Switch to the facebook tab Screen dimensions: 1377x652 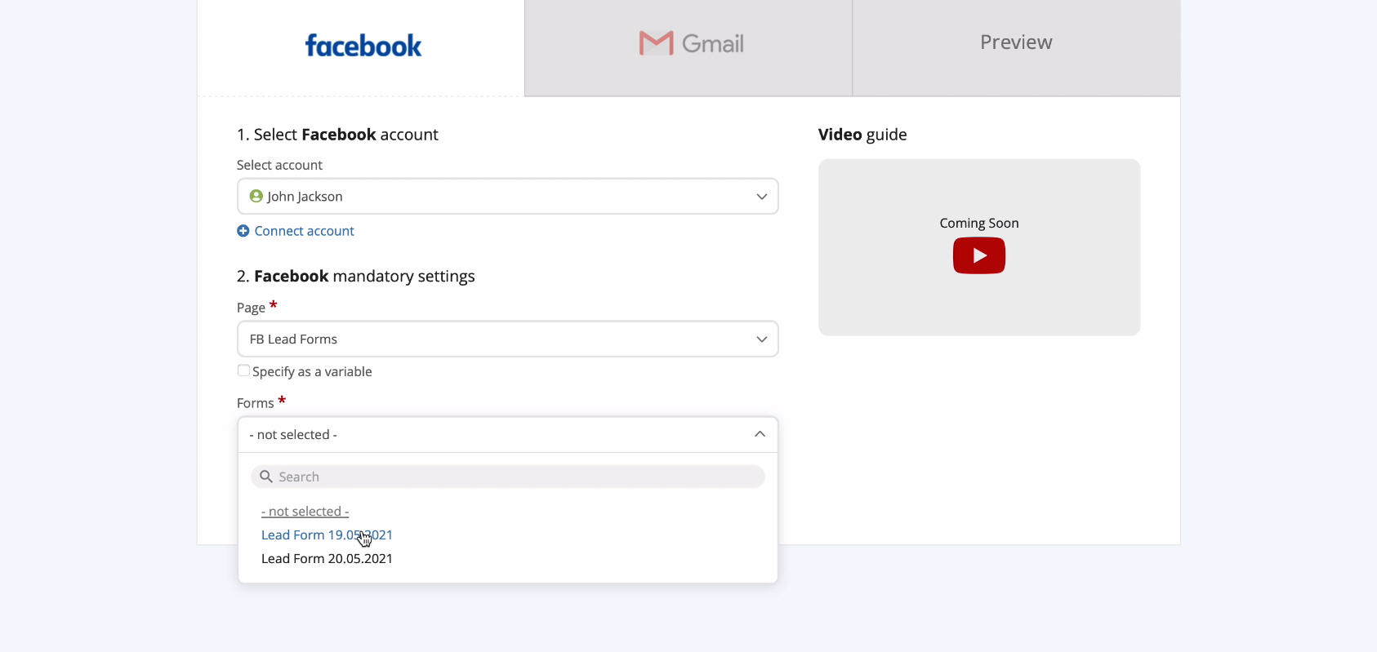click(360, 47)
